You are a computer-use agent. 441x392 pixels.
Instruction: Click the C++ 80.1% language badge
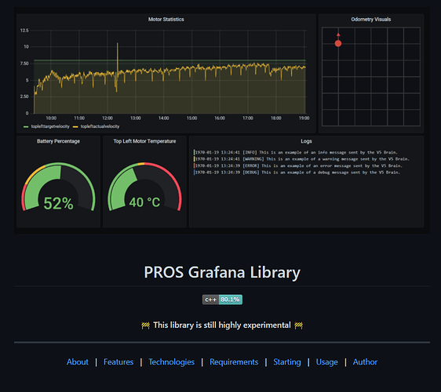(x=222, y=299)
